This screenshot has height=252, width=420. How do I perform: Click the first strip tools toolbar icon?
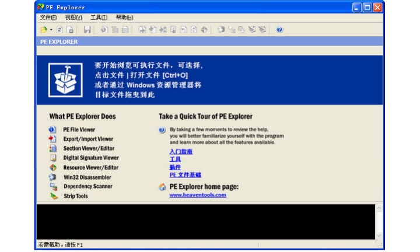[252, 29]
